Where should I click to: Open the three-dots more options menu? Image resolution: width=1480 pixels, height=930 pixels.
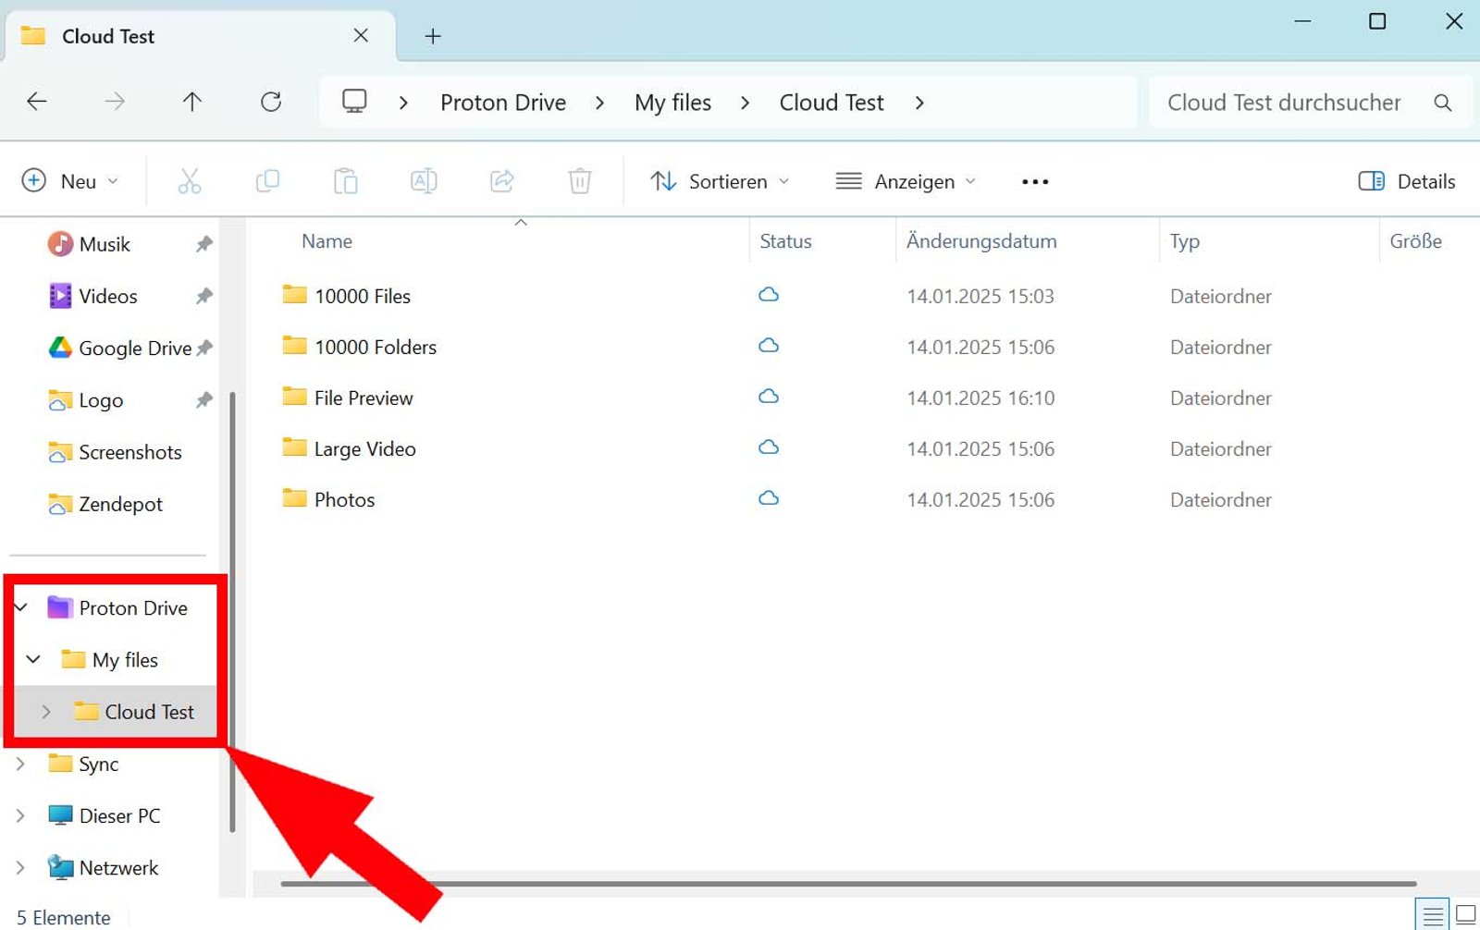1034,181
